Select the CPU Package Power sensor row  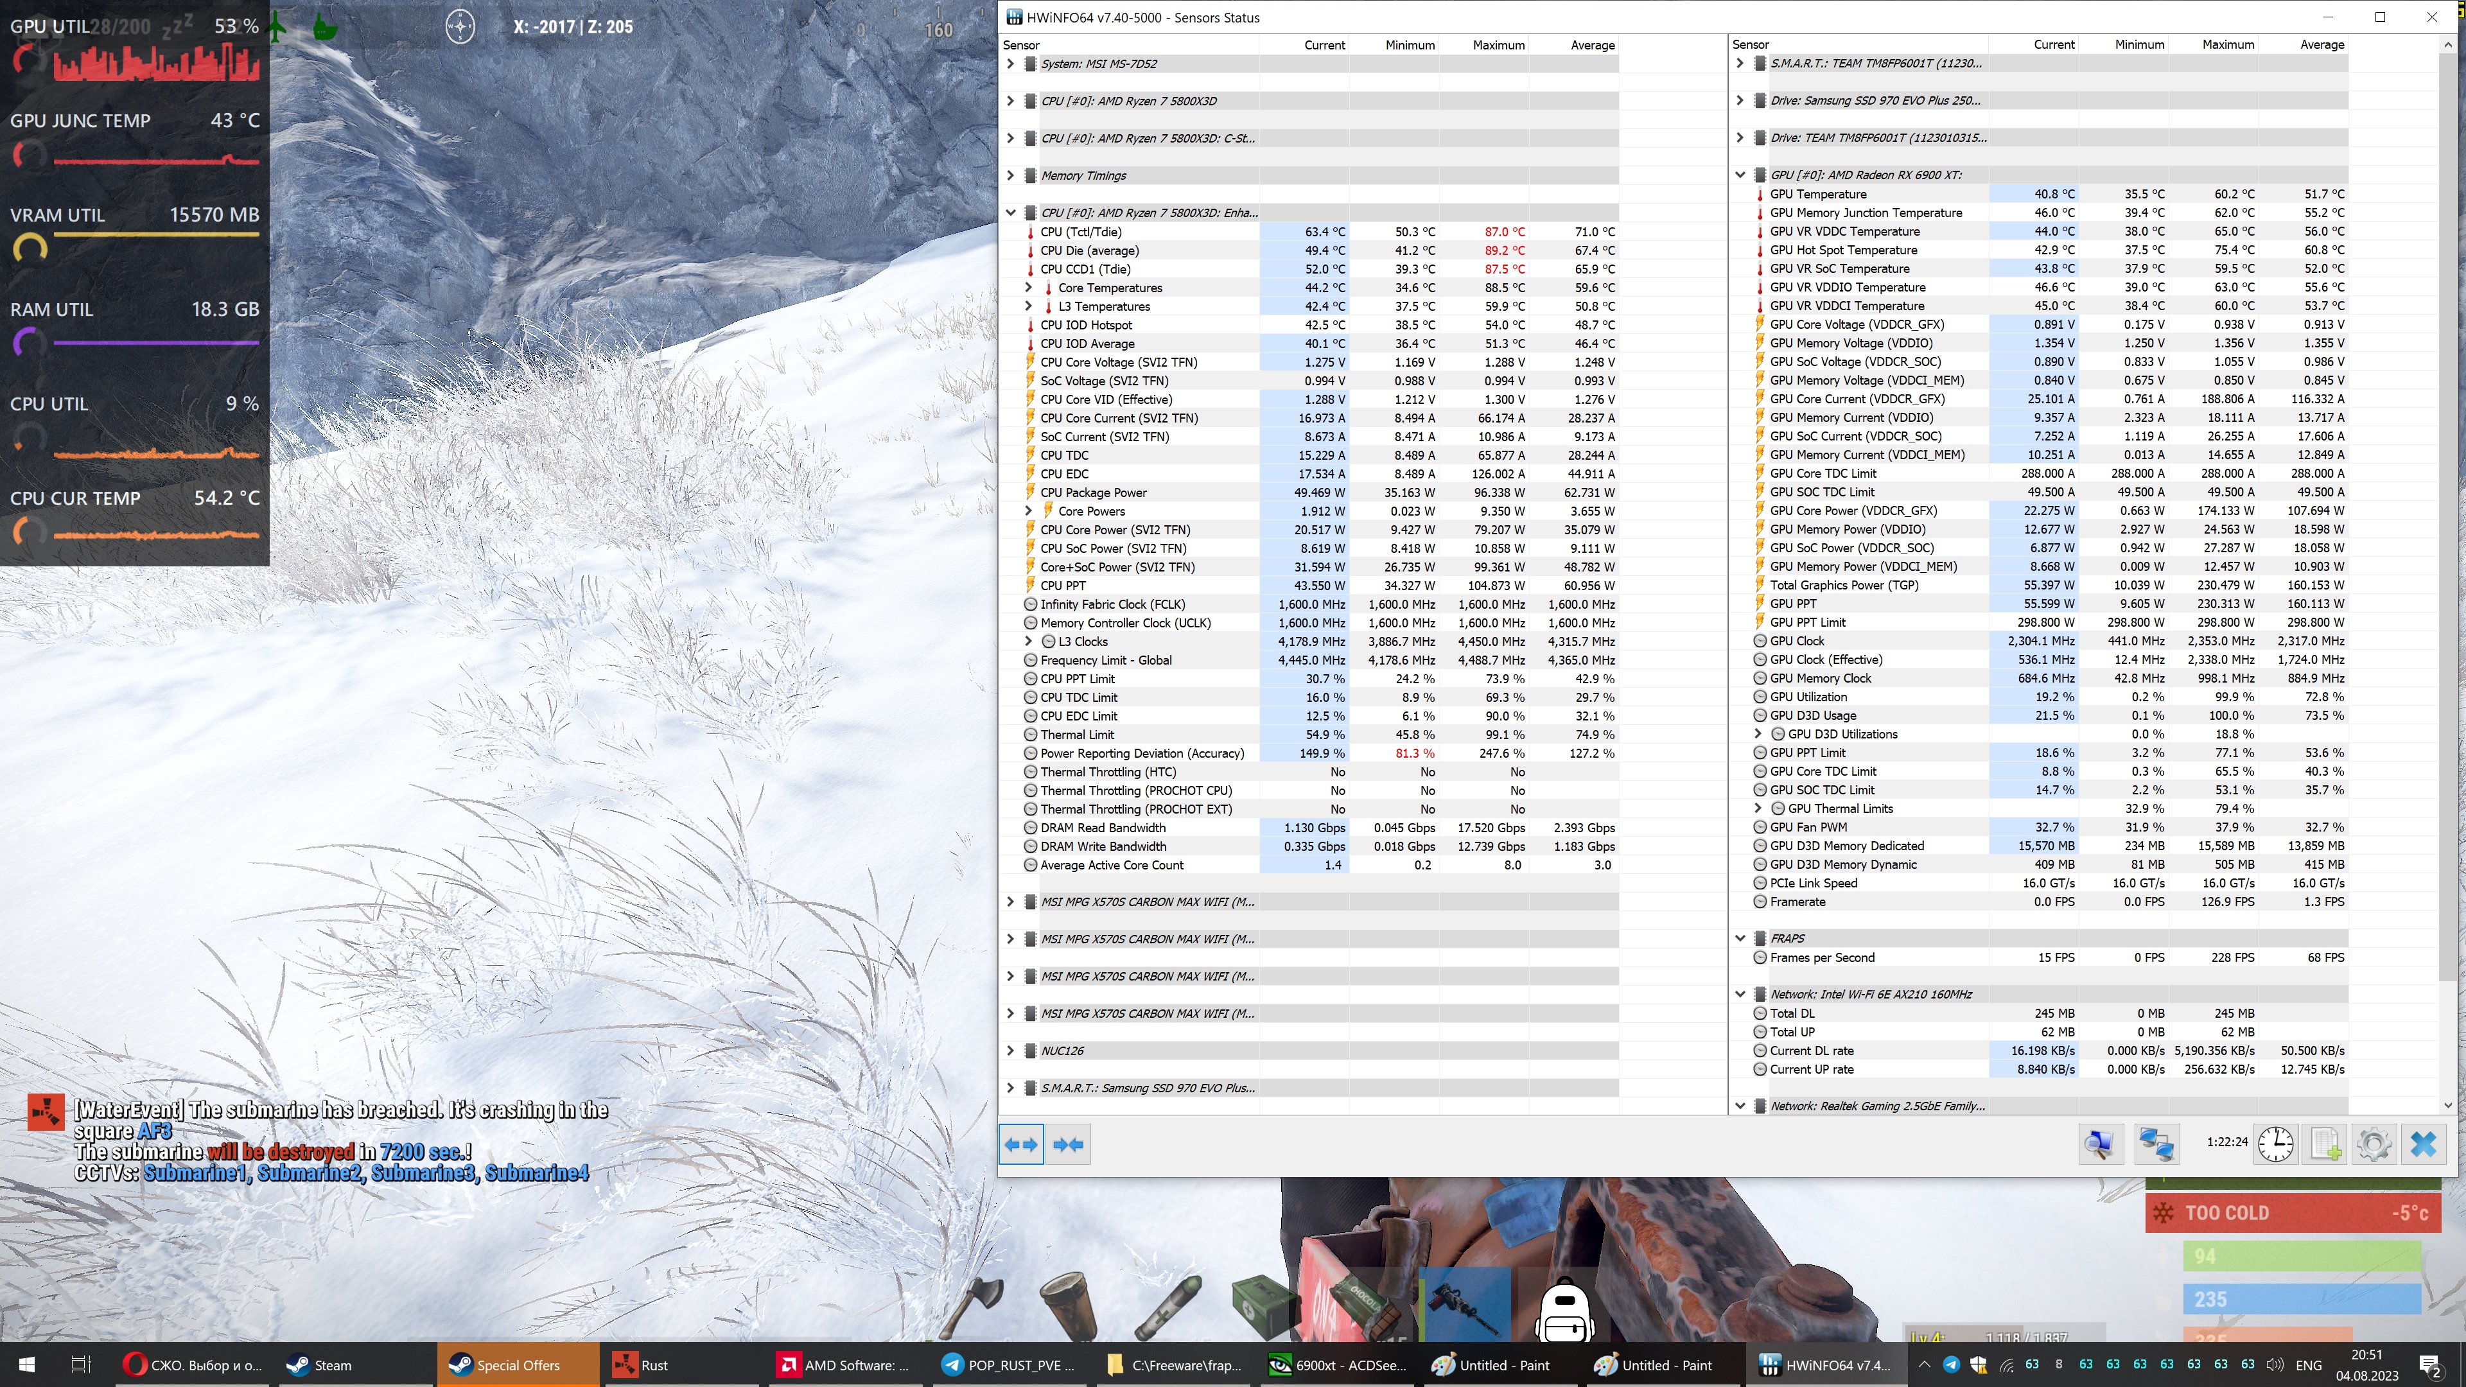click(x=1093, y=492)
